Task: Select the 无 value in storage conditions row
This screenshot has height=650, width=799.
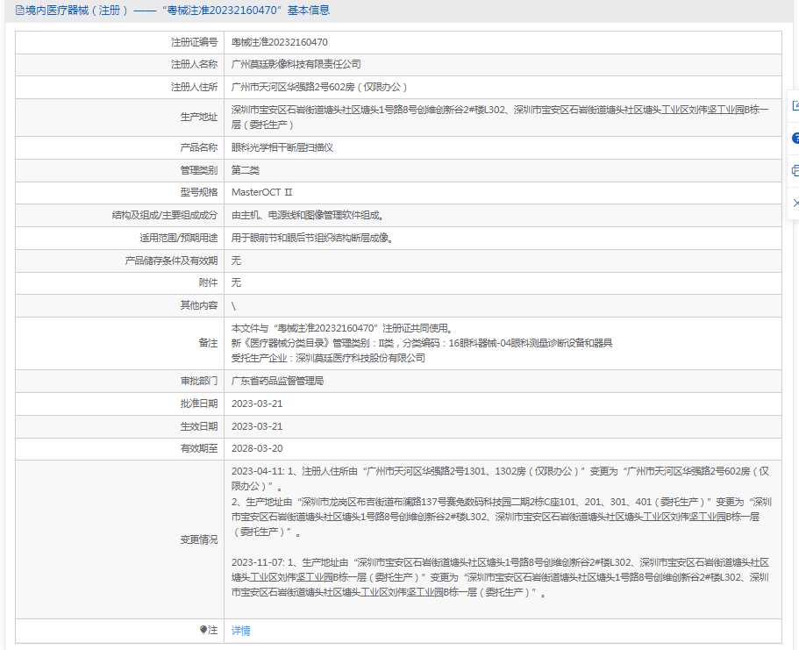Action: point(236,261)
